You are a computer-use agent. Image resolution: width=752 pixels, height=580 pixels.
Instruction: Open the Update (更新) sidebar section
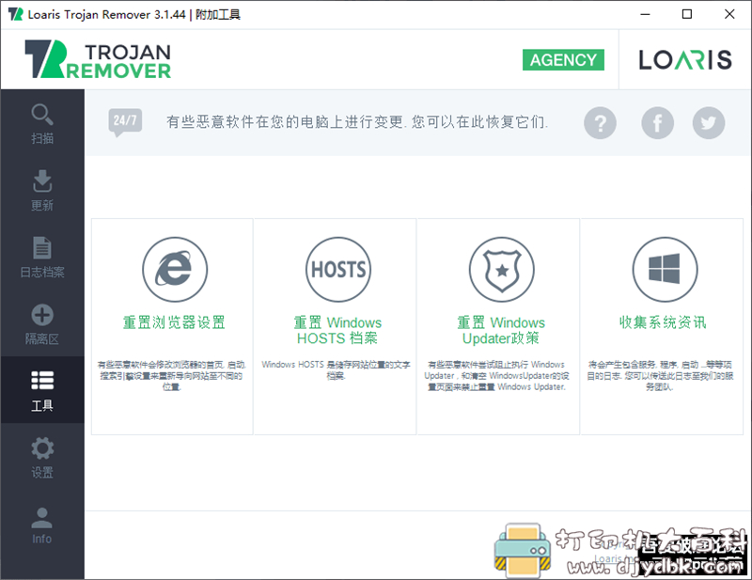(x=42, y=190)
